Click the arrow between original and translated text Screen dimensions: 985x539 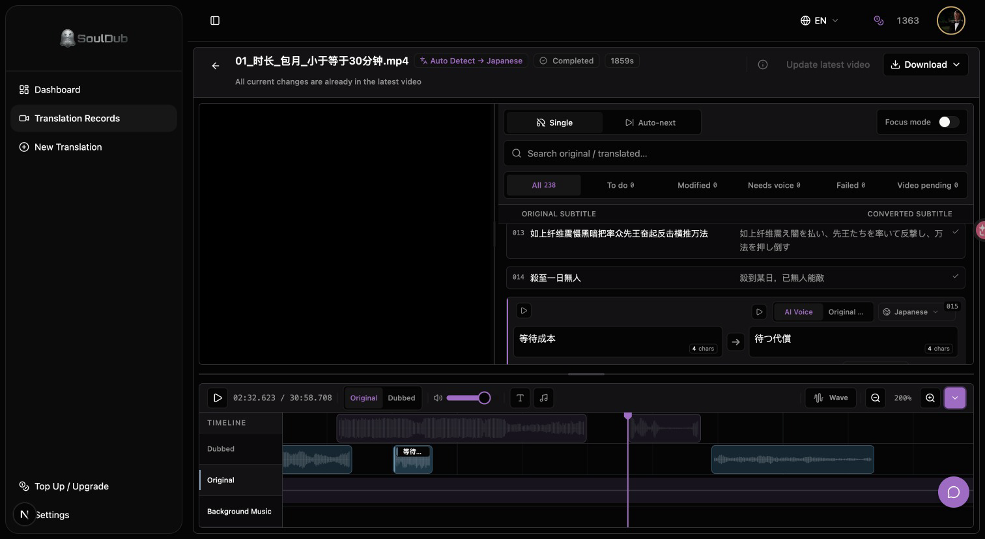[735, 342]
